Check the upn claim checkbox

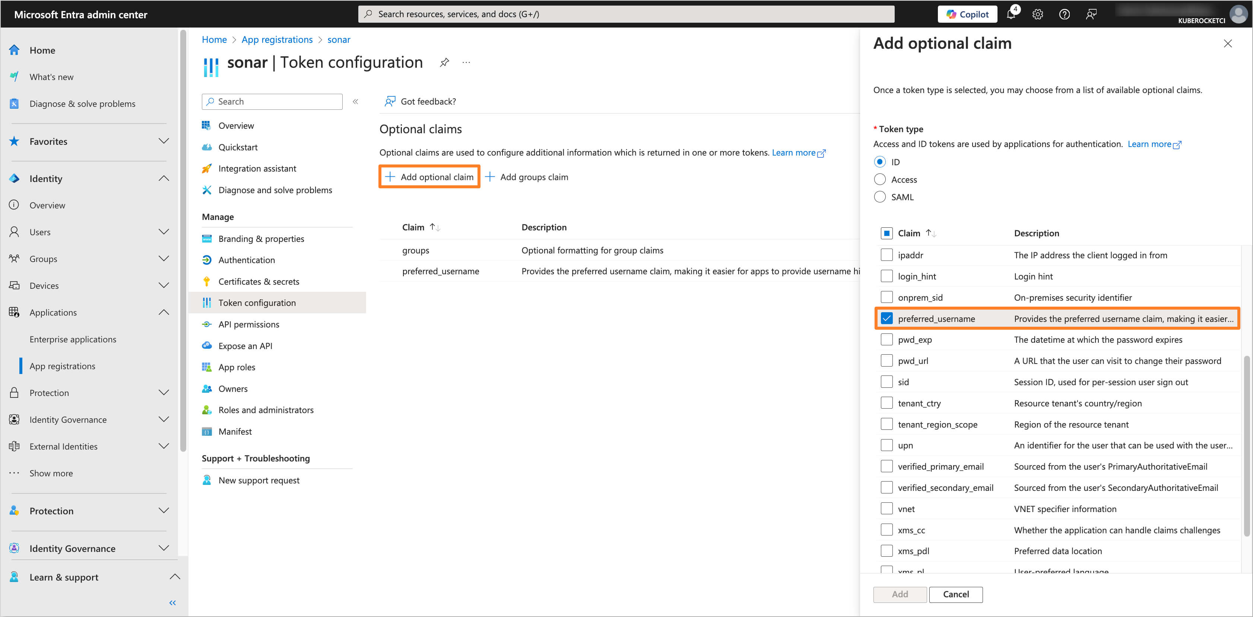pyautogui.click(x=886, y=445)
